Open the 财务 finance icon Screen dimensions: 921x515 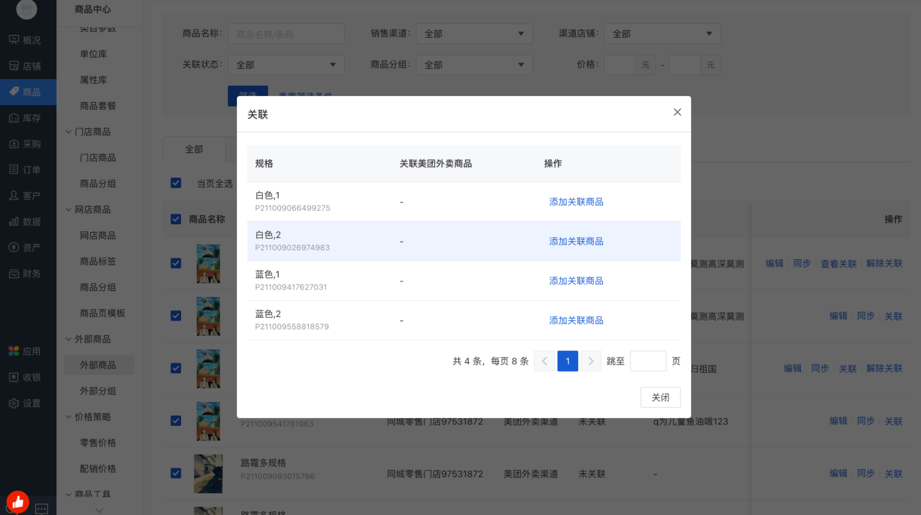[14, 274]
